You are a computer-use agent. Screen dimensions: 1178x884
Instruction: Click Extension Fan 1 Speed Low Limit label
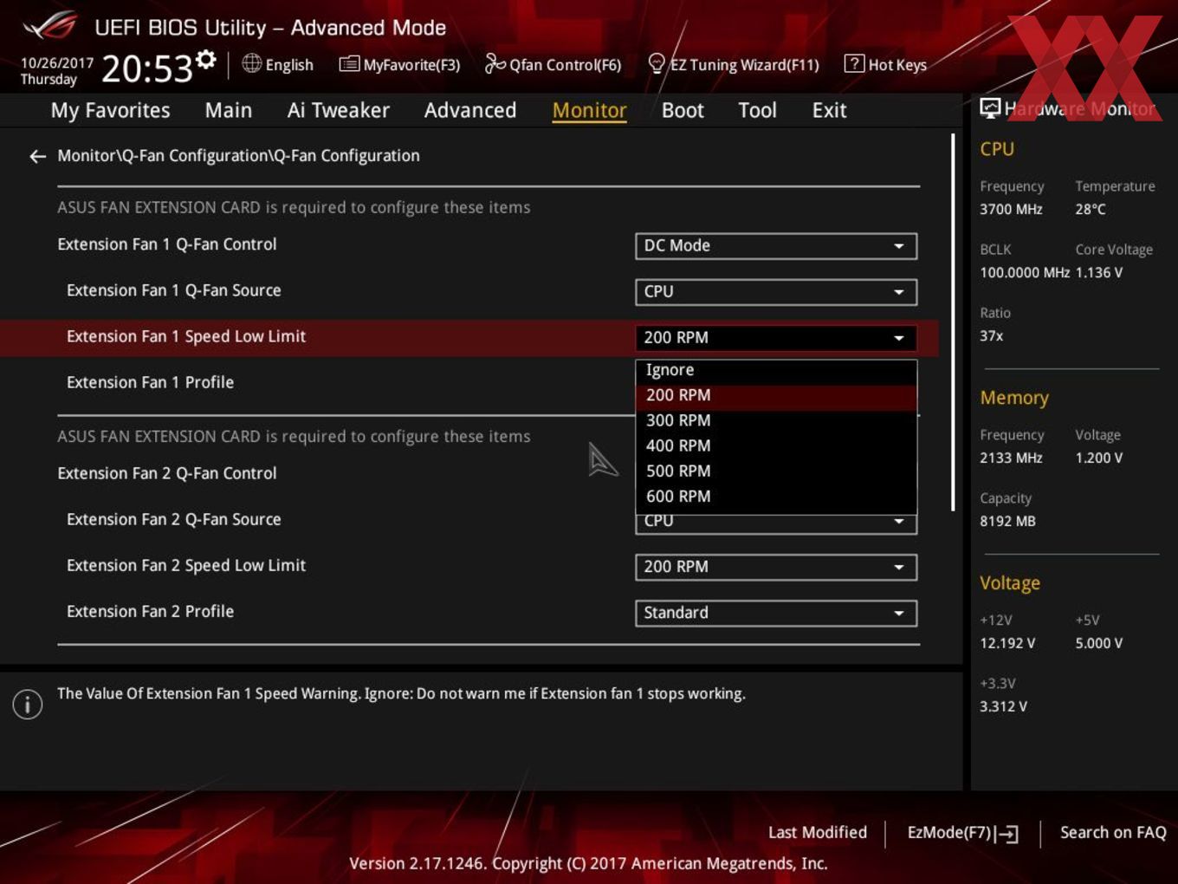(186, 336)
